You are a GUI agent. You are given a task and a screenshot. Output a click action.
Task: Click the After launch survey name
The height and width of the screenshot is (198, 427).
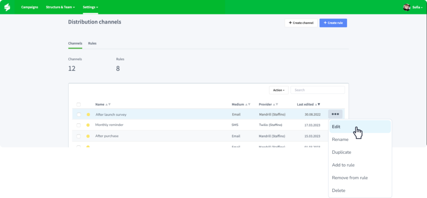[x=111, y=115]
